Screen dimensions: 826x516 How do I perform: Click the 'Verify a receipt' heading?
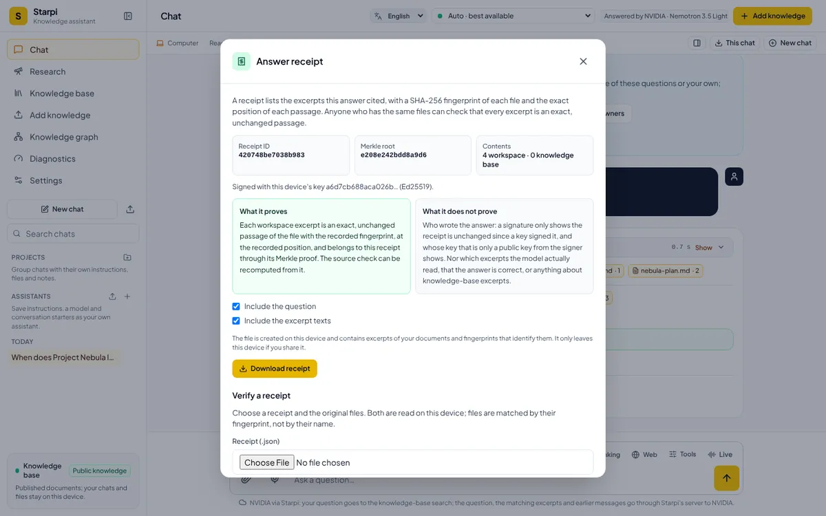tap(262, 396)
